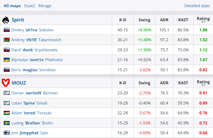The width and height of the screenshot is (213, 138).
Task: Select the All maps tab
Action: pyautogui.click(x=12, y=6)
